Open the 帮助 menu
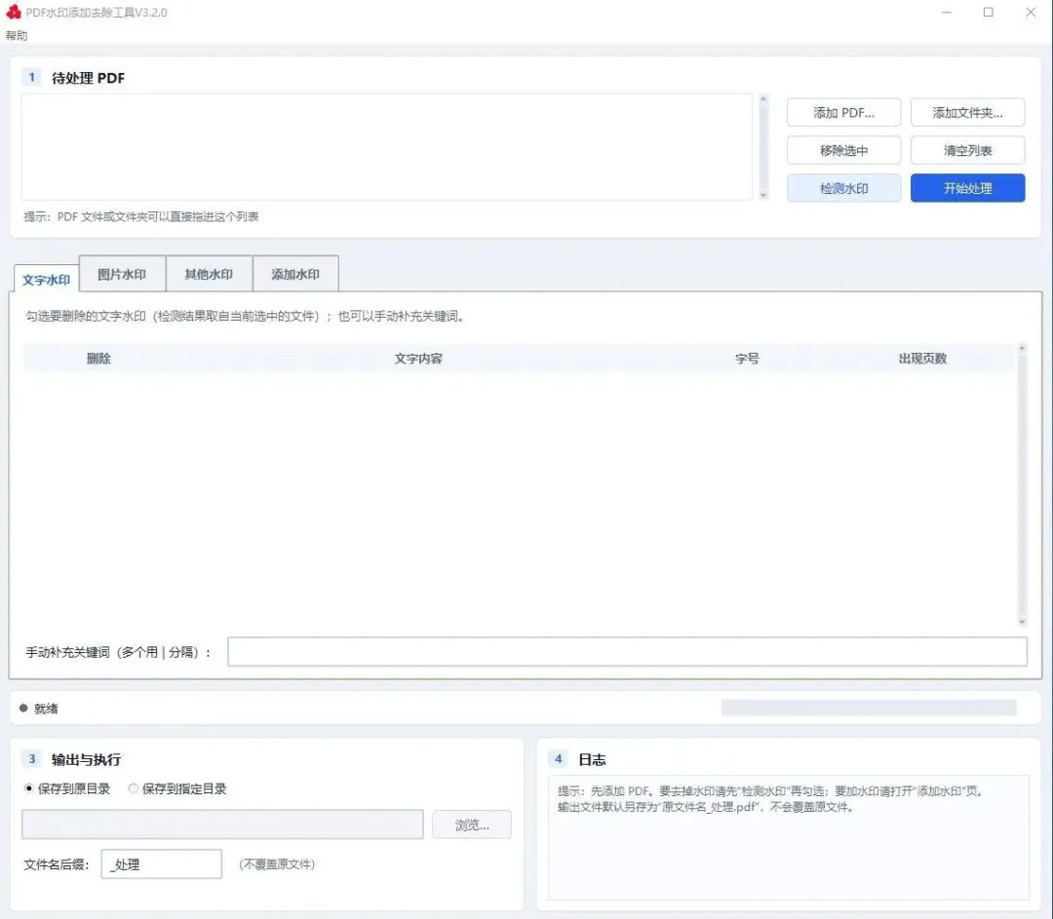Image resolution: width=1053 pixels, height=919 pixels. 17,36
